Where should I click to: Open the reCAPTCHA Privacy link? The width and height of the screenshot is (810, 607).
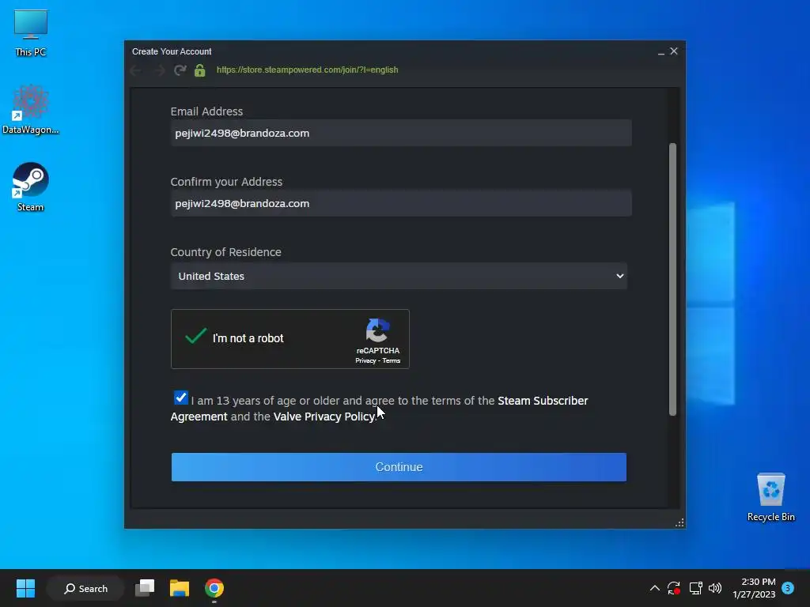pyautogui.click(x=365, y=360)
